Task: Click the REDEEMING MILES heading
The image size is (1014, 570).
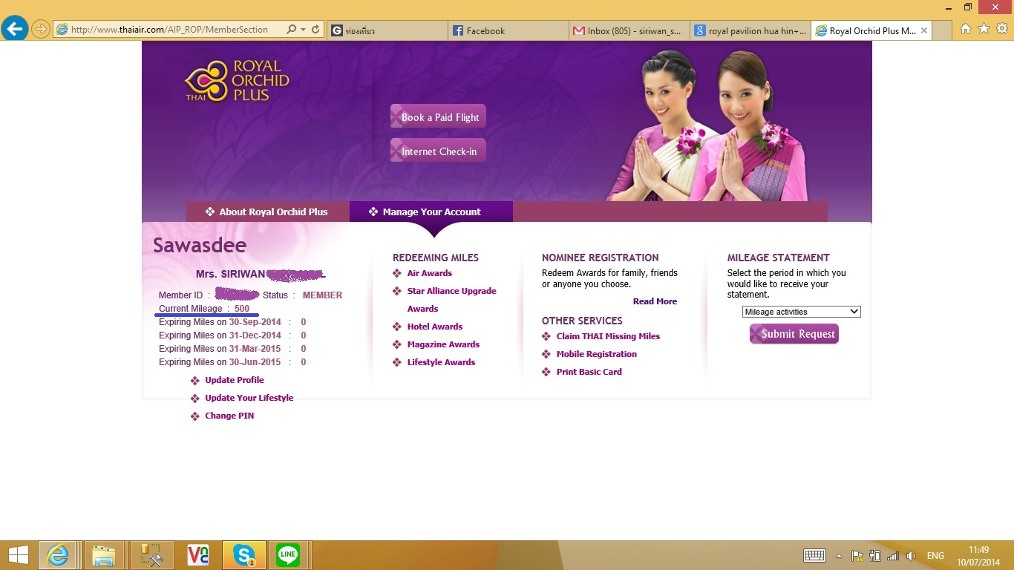Action: (x=436, y=258)
